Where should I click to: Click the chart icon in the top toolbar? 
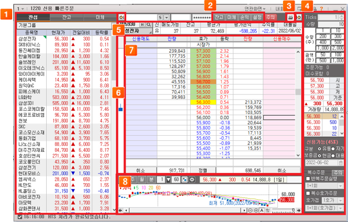tap(291, 17)
